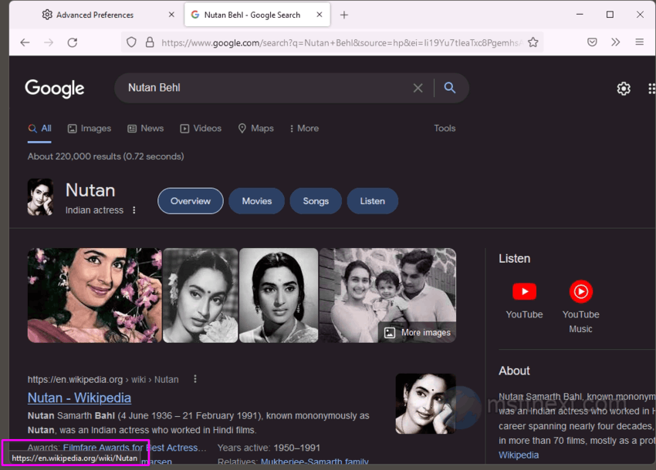Show site security padlock info
656x470 pixels.
[150, 42]
